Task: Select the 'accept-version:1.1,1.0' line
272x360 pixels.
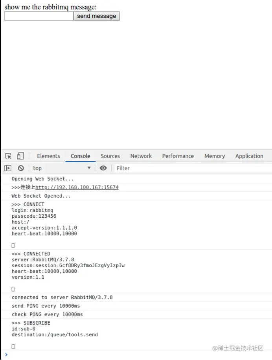Action: [44, 228]
